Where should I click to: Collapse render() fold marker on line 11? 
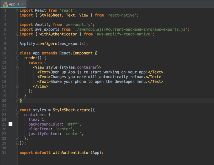coord(18,58)
